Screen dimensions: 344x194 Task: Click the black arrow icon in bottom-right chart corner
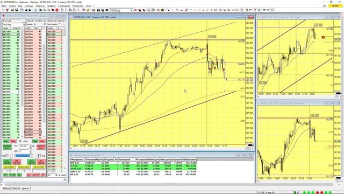338,178
